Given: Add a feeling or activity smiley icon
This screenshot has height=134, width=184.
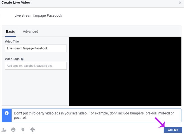Looking at the screenshot, I should (13, 130).
